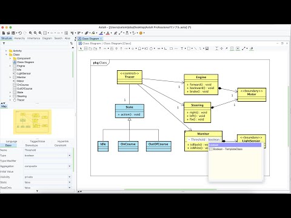The height and width of the screenshot is (218, 291).
Task: Expand the State class node
Action: pos(10,93)
